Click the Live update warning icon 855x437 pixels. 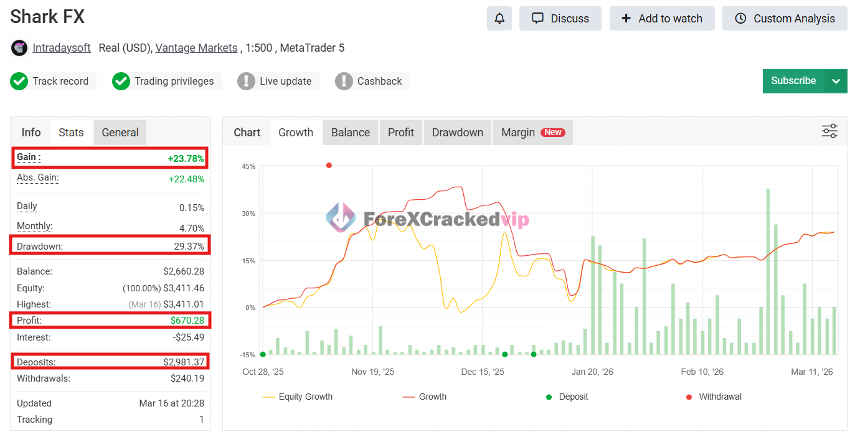pyautogui.click(x=247, y=81)
